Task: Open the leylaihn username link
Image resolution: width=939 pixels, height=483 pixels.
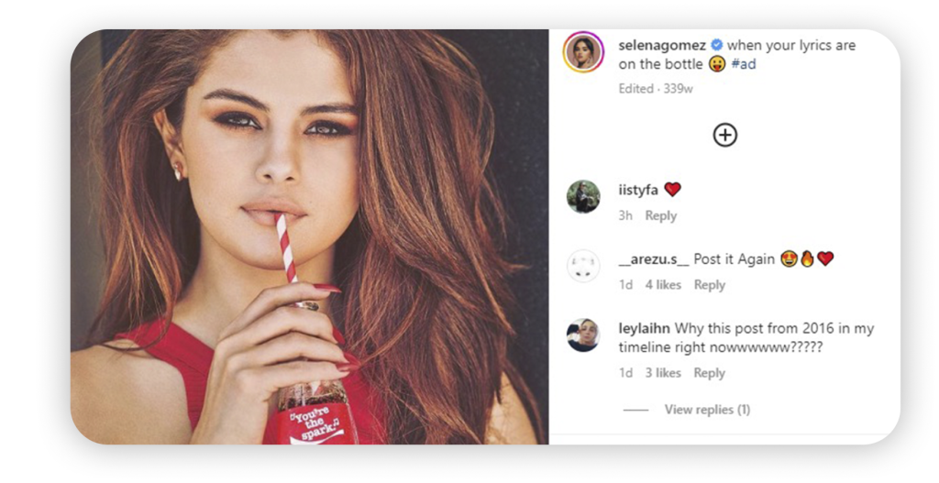Action: (x=644, y=329)
